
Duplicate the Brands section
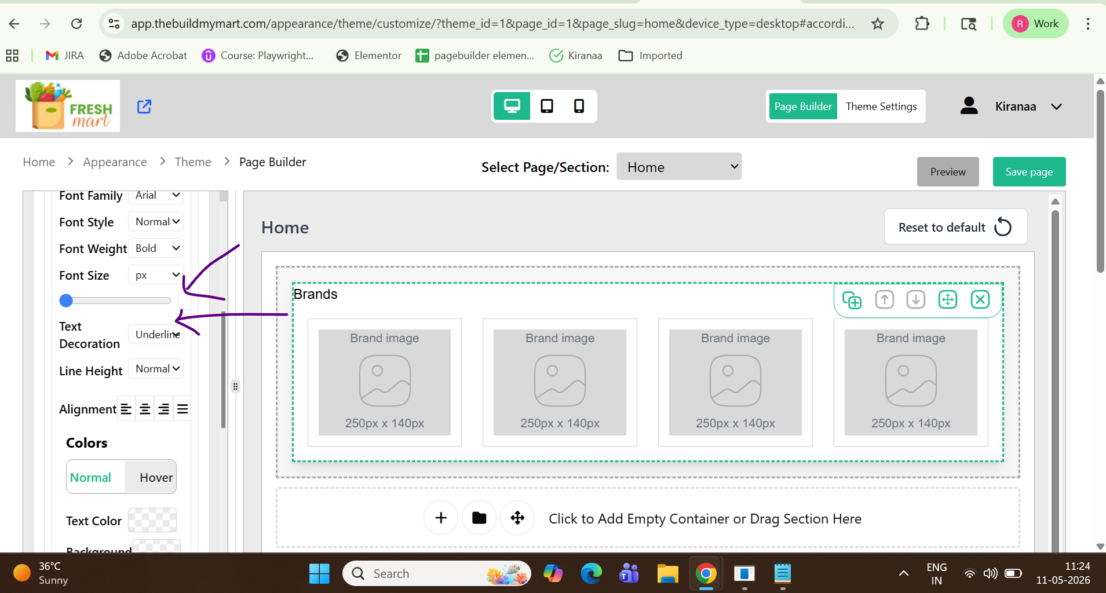pos(852,300)
